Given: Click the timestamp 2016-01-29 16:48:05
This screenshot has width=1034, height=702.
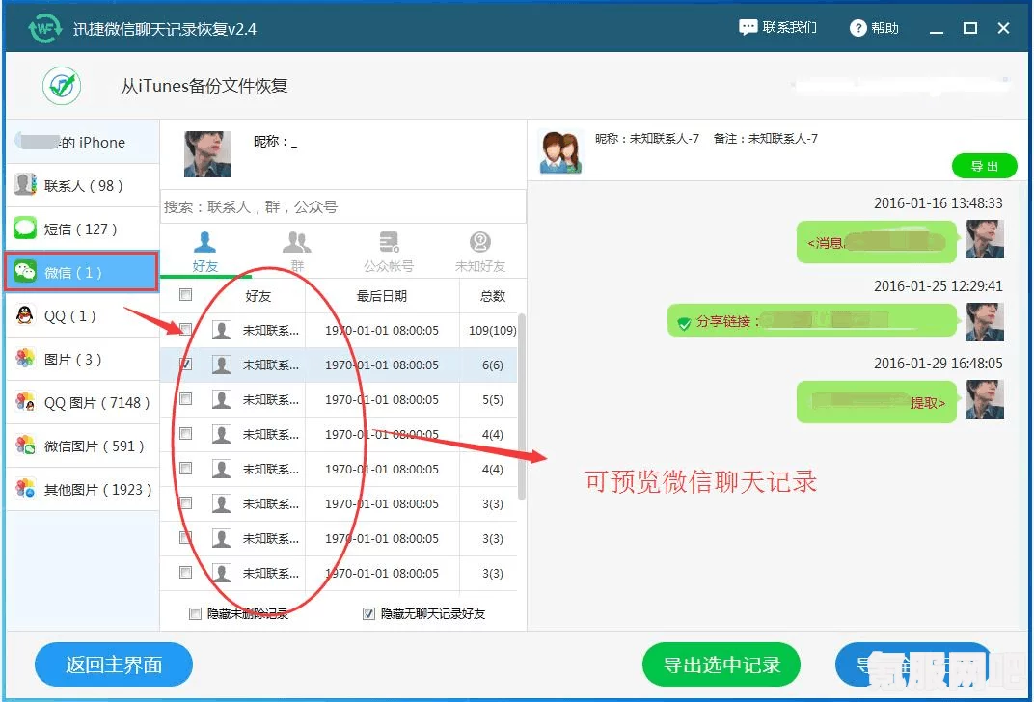Looking at the screenshot, I should click(938, 364).
